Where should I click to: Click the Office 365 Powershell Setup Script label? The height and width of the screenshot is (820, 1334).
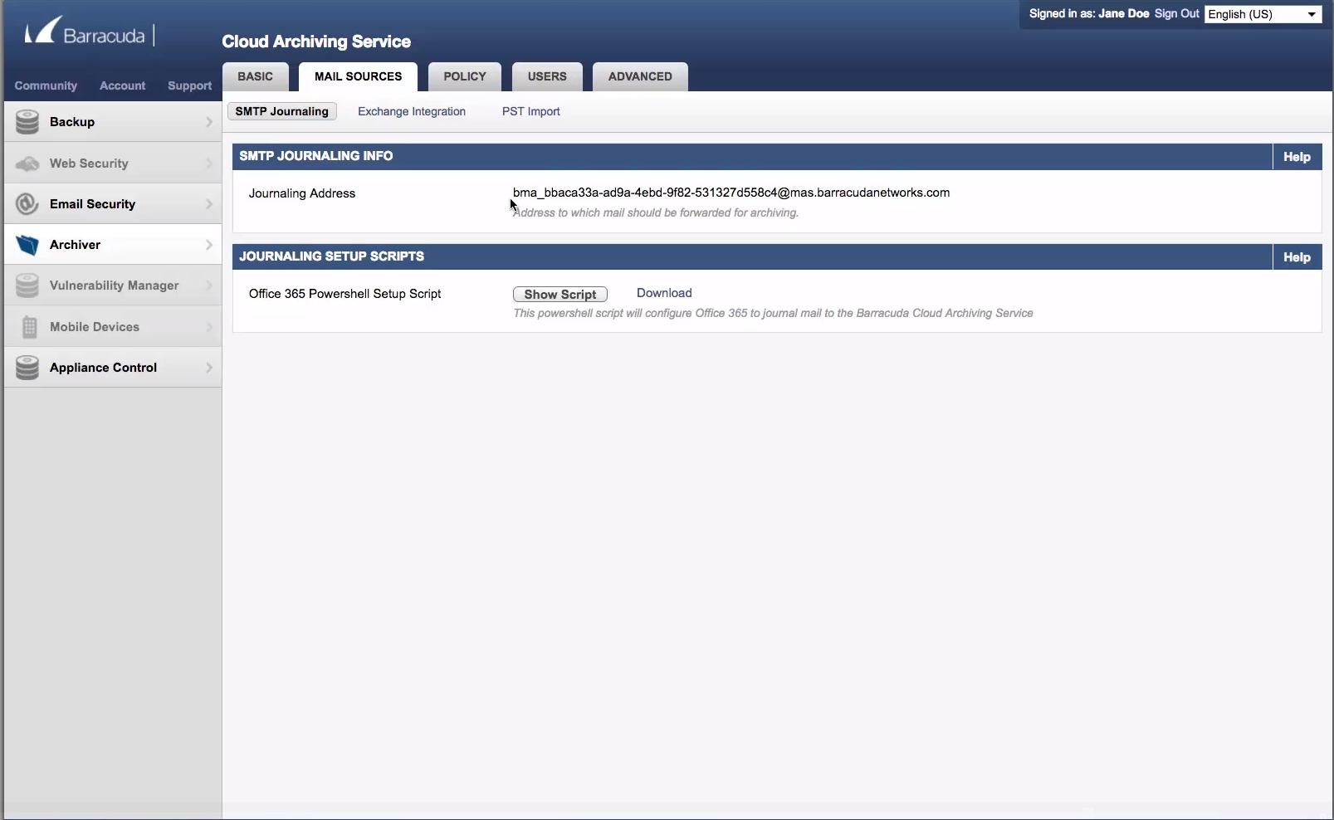(344, 294)
